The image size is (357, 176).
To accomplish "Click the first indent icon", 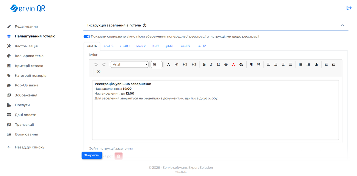I will click(x=326, y=64).
